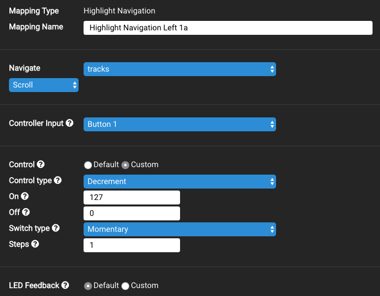Image resolution: width=380 pixels, height=296 pixels.
Task: Click the On value field
Action: coord(131,197)
